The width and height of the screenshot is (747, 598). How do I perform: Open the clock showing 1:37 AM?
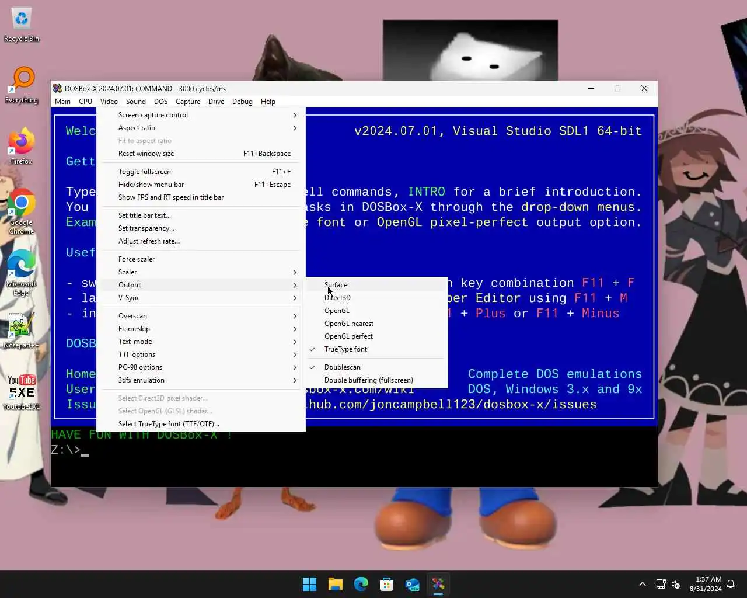coord(705,584)
